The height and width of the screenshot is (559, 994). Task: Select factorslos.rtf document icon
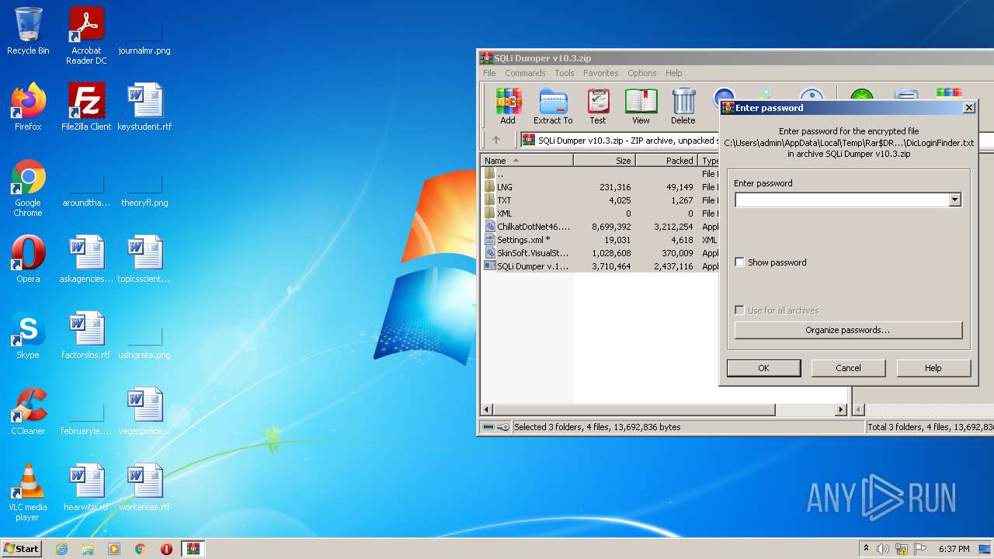click(x=86, y=335)
